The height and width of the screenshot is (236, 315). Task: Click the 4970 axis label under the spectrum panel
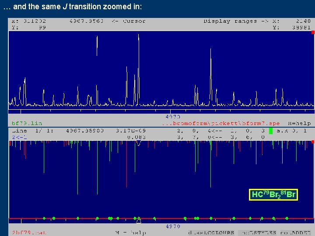(x=173, y=117)
